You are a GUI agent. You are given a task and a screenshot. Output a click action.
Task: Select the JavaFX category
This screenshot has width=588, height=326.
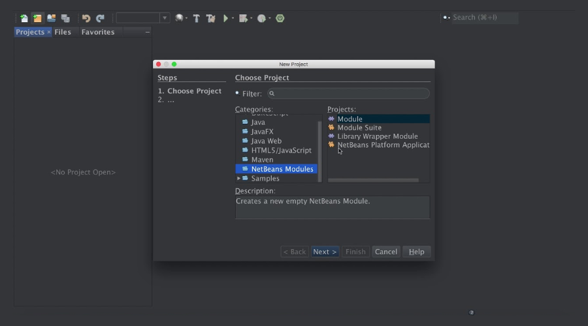coord(262,131)
